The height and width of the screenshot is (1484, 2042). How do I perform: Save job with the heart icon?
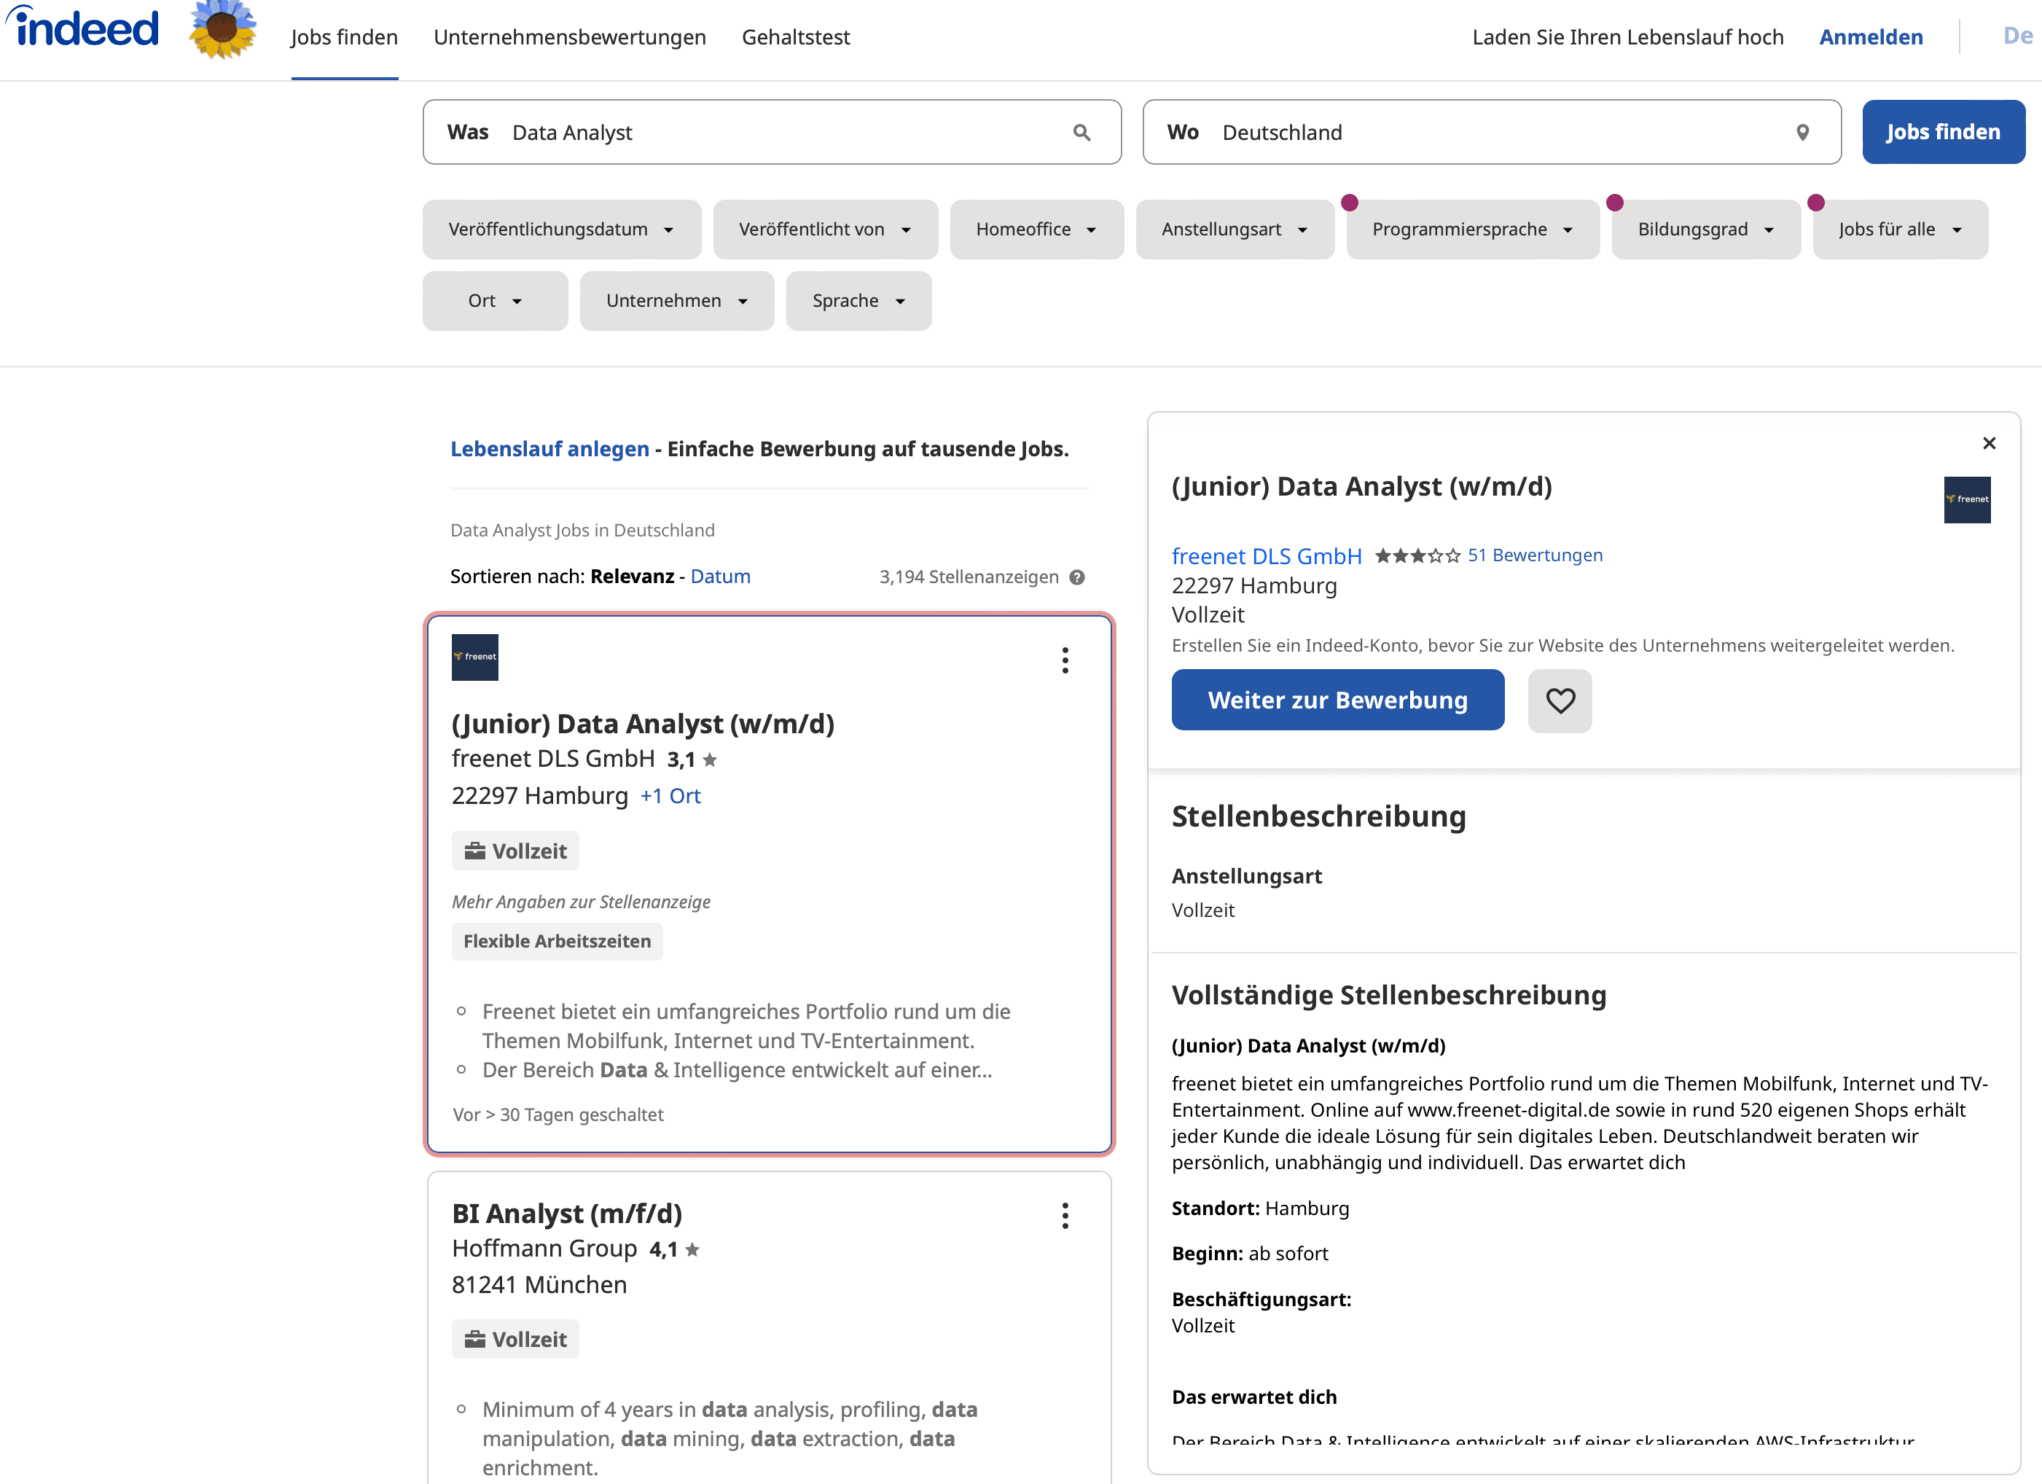click(1560, 700)
